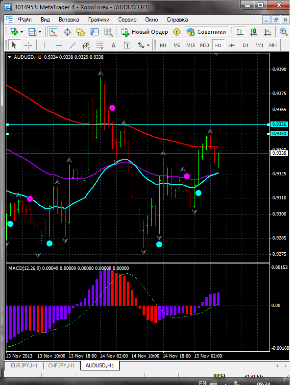Open the Сервис menu
The image size is (294, 385).
tap(127, 20)
